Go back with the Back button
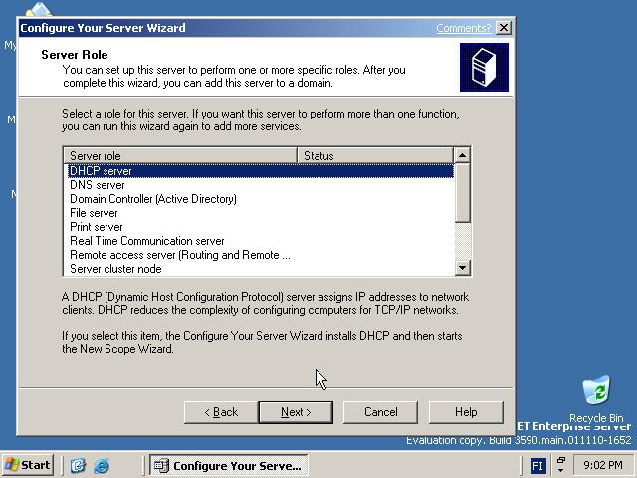This screenshot has height=478, width=637. 221,412
